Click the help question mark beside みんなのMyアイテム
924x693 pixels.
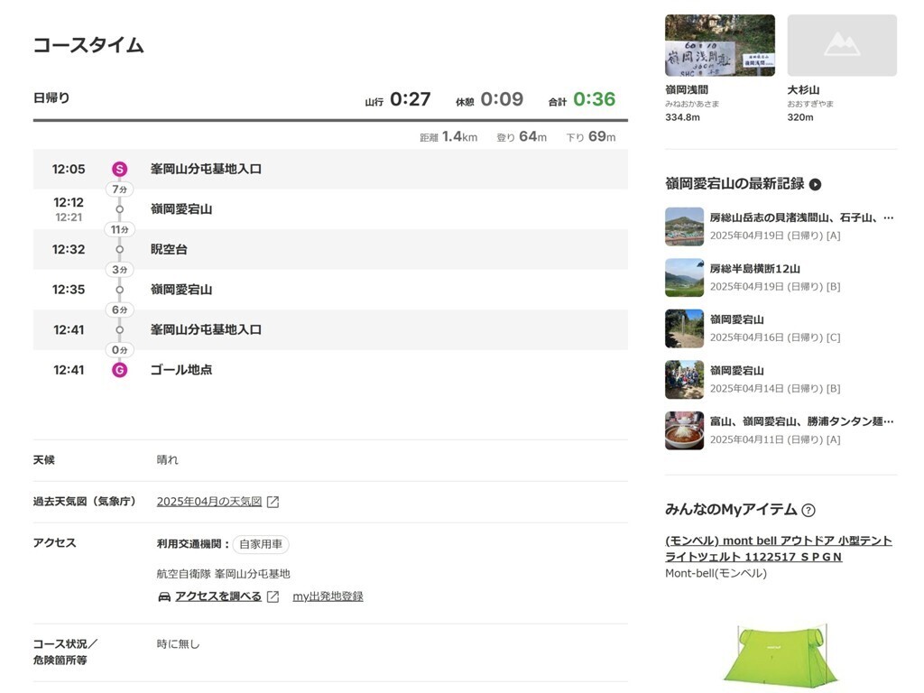point(809,511)
